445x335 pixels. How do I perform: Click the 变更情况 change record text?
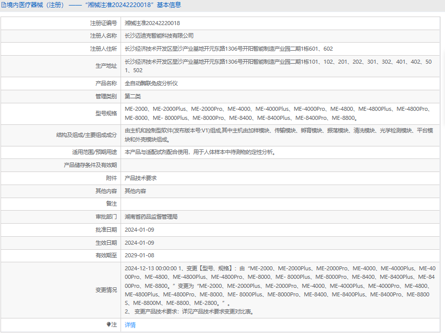[280, 290]
